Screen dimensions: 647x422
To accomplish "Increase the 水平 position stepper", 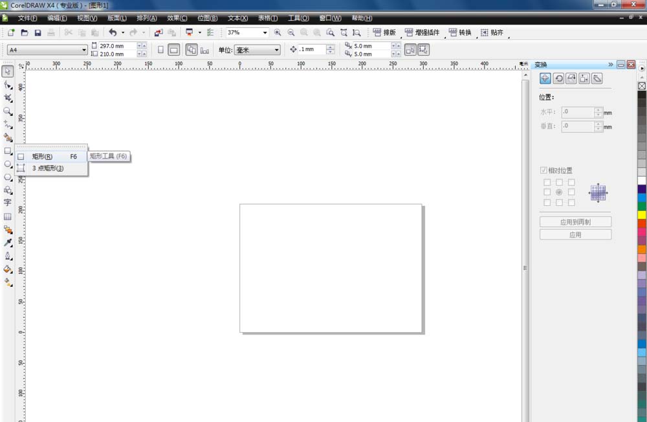I will (598, 110).
